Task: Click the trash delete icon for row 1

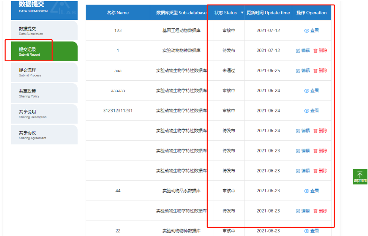Action: coord(315,50)
